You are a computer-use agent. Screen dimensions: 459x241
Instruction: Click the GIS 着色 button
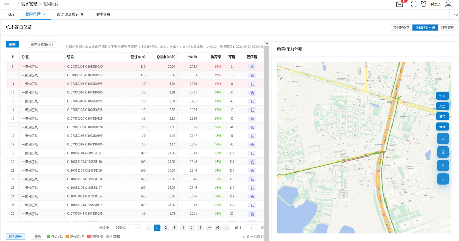click(15, 236)
